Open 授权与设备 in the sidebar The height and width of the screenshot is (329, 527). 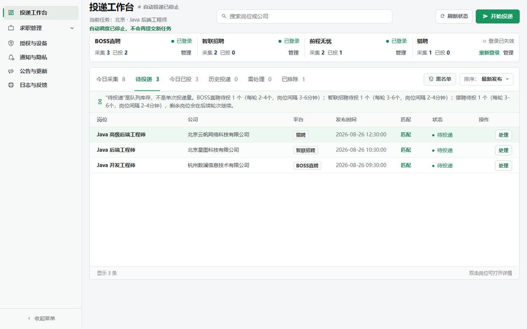coord(41,43)
